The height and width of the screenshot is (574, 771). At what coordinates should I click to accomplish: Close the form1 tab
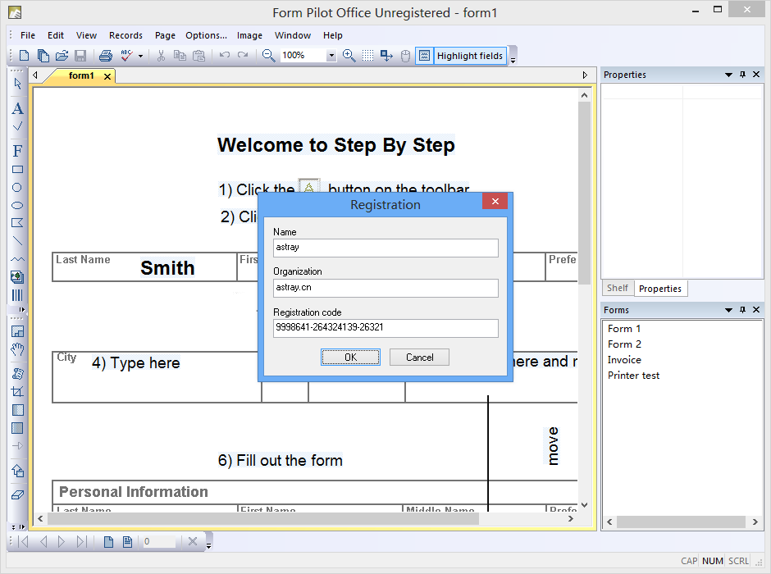(x=107, y=76)
